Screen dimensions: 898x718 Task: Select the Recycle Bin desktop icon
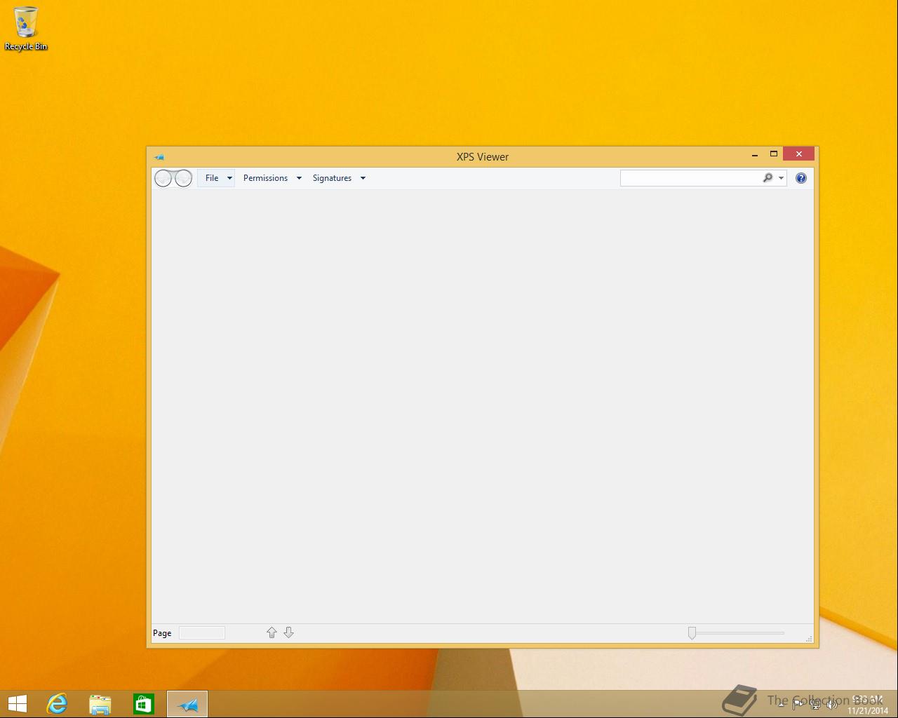pyautogui.click(x=26, y=29)
